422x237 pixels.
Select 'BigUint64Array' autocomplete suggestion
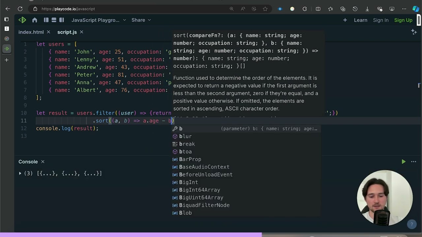pyautogui.click(x=246, y=197)
